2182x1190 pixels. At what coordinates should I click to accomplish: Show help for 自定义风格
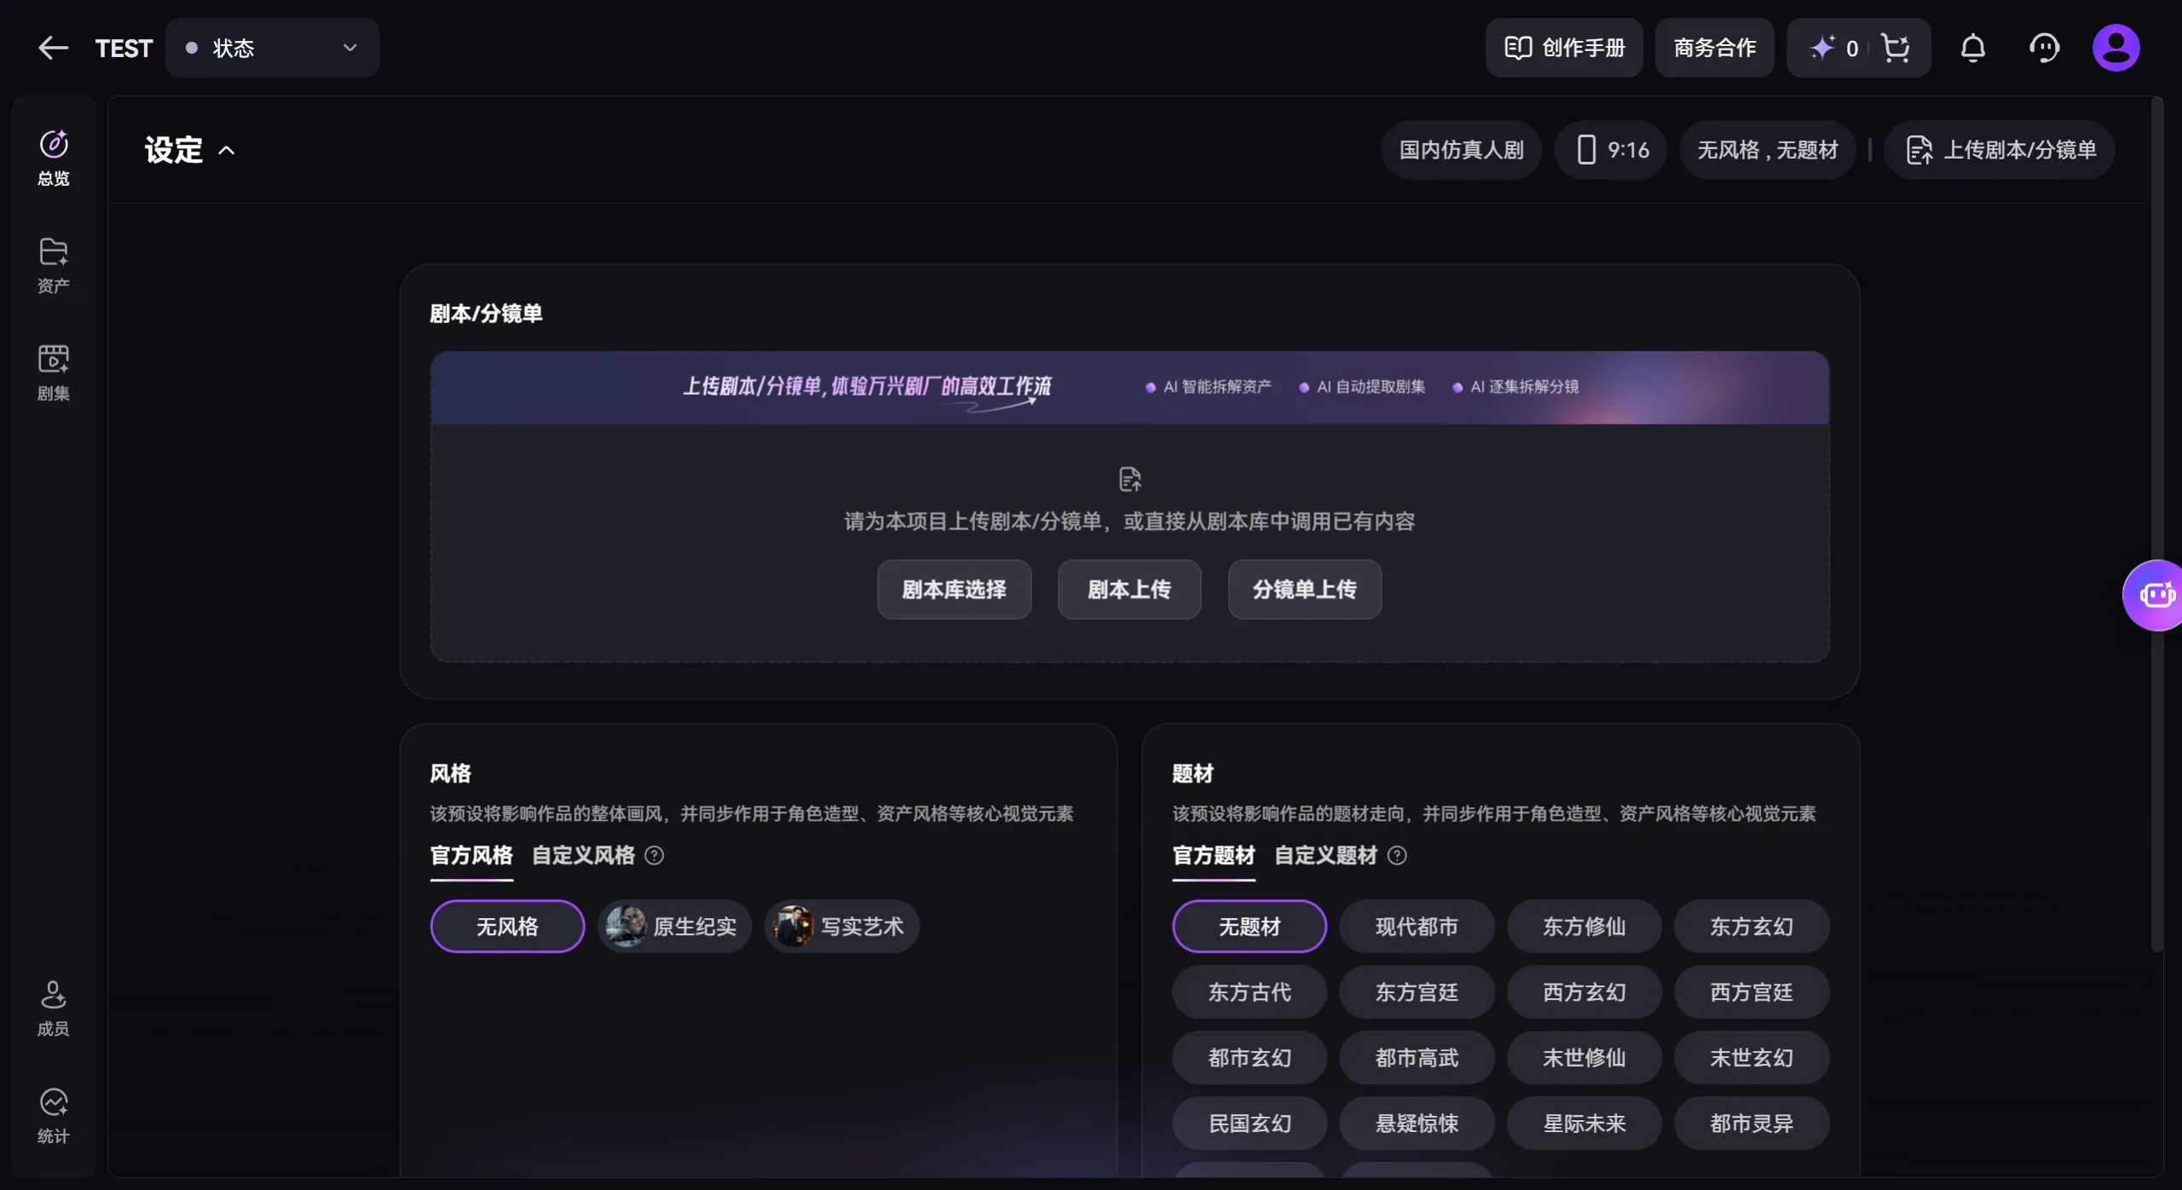pos(655,855)
